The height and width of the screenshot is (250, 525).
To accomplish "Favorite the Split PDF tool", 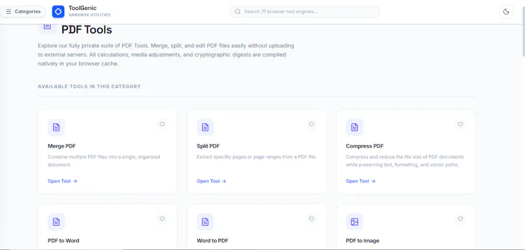I will point(311,124).
